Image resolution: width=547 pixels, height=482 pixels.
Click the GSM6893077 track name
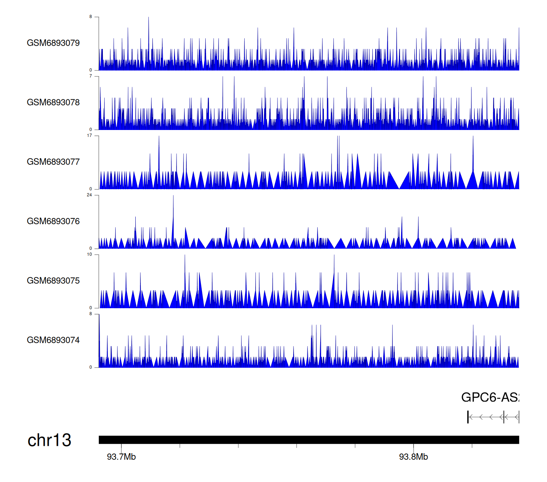[53, 162]
